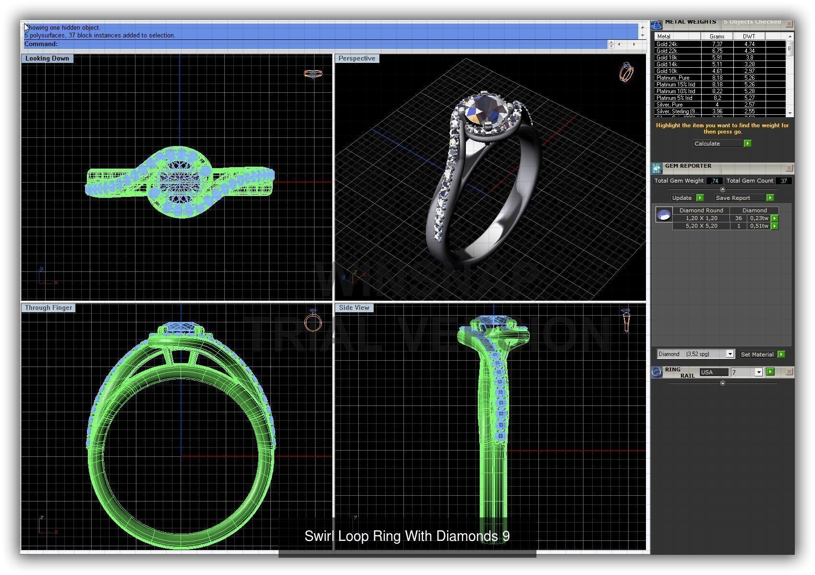Click the DWT column header

point(749,37)
